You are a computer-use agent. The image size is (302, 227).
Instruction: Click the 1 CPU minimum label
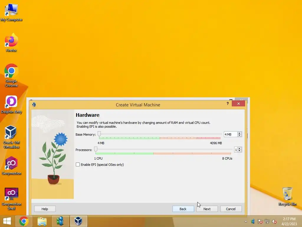point(98,158)
